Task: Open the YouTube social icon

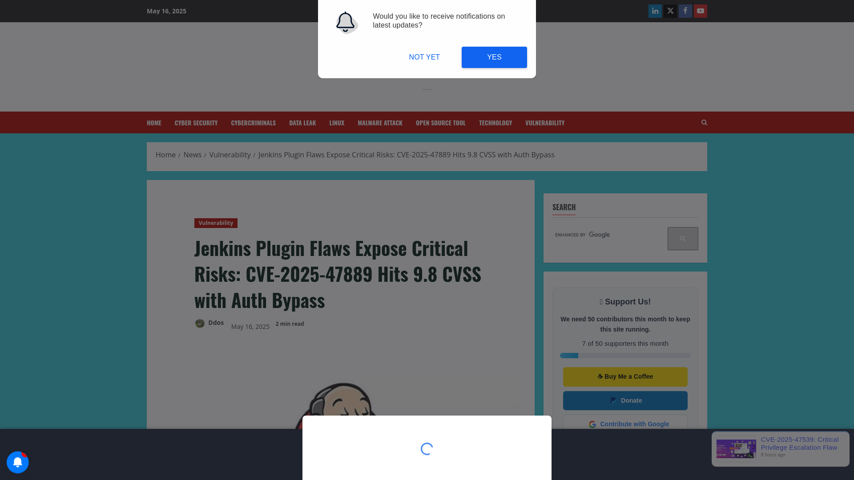Action: (x=700, y=11)
